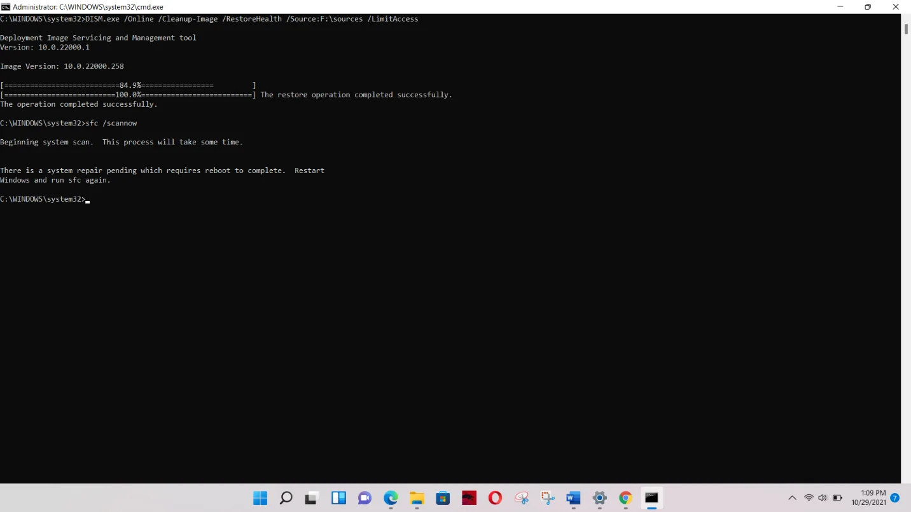Open Snip & Sketch tool icon

point(548,498)
